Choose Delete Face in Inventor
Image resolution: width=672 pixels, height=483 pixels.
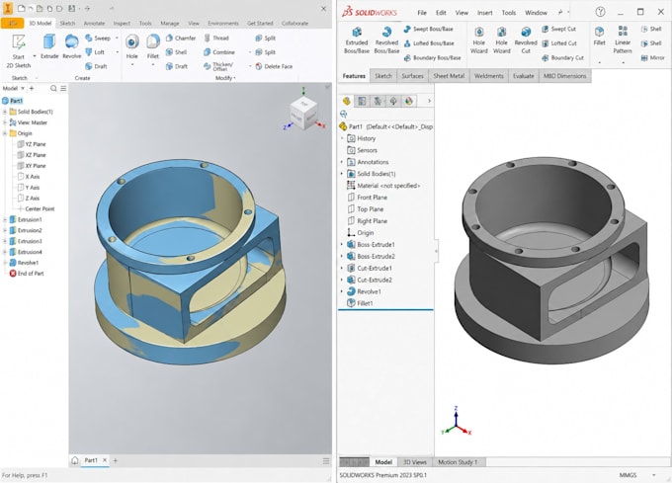(x=274, y=66)
